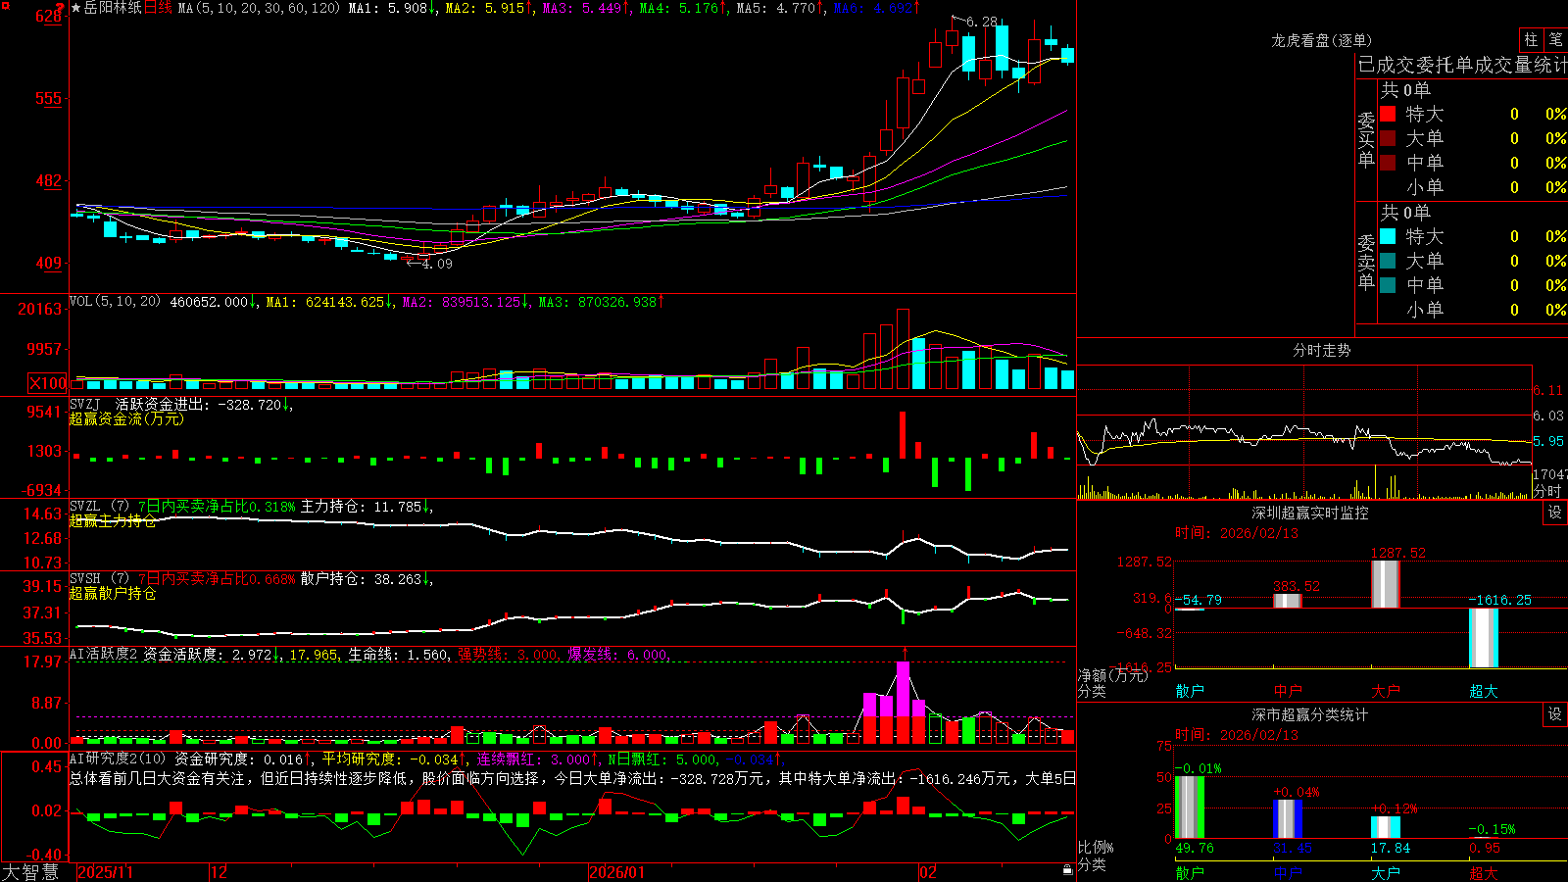This screenshot has width=1568, height=882.
Task: Click the teal 大单 swatch under 委卖单
Action: tap(1388, 261)
